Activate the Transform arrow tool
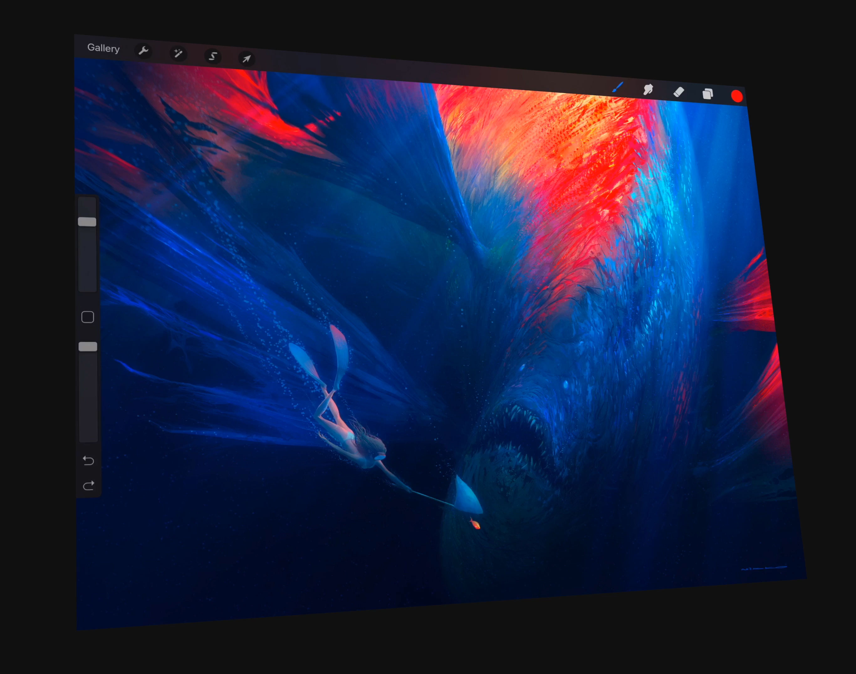 click(x=247, y=59)
